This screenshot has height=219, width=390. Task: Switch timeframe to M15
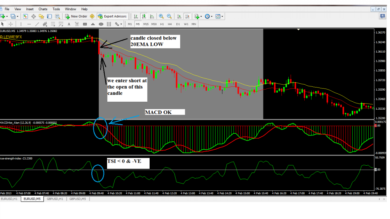pyautogui.click(x=146, y=24)
